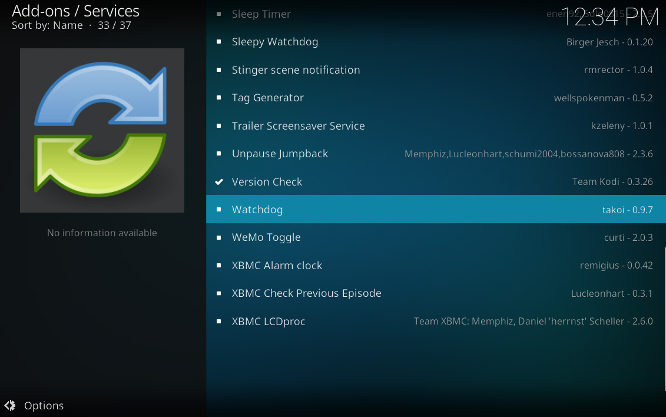
Task: Click author text 'takoi - 0.9.7'
Action: point(627,210)
